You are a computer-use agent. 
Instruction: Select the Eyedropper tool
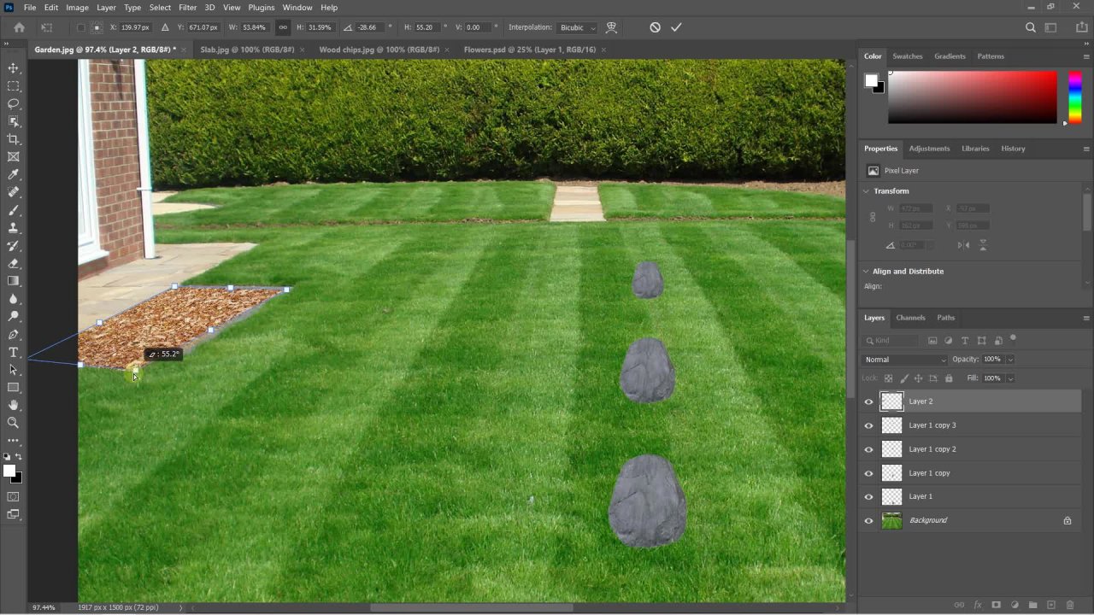(x=14, y=175)
